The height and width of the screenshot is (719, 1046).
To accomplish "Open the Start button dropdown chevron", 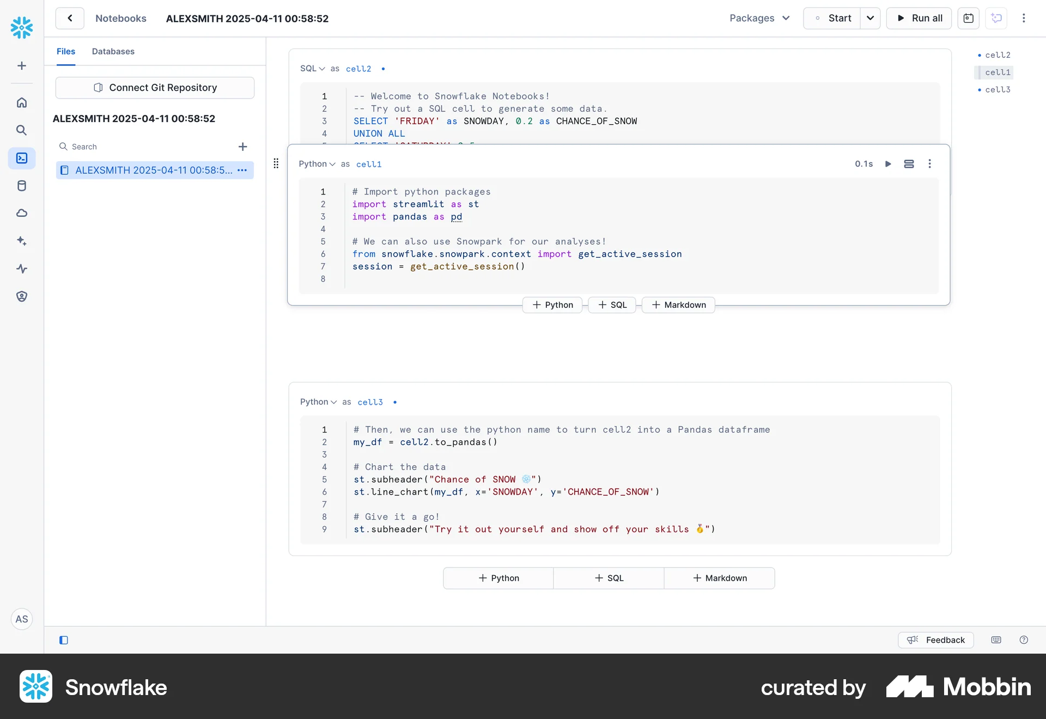I will [x=870, y=18].
